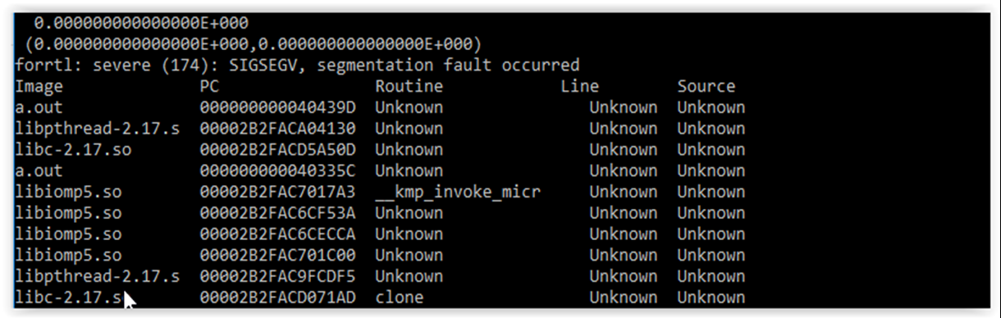Click the Routine column header

(x=409, y=86)
